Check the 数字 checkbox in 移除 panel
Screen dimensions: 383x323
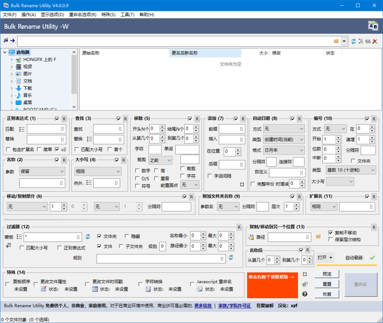137,170
